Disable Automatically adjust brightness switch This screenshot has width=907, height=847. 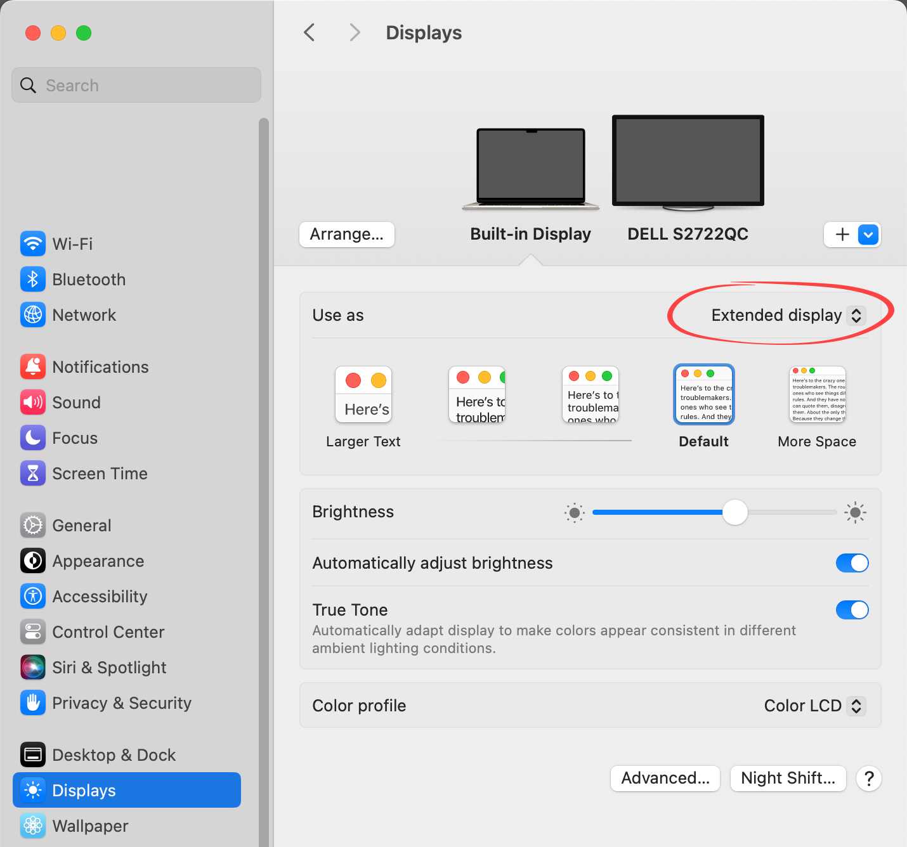pos(852,563)
